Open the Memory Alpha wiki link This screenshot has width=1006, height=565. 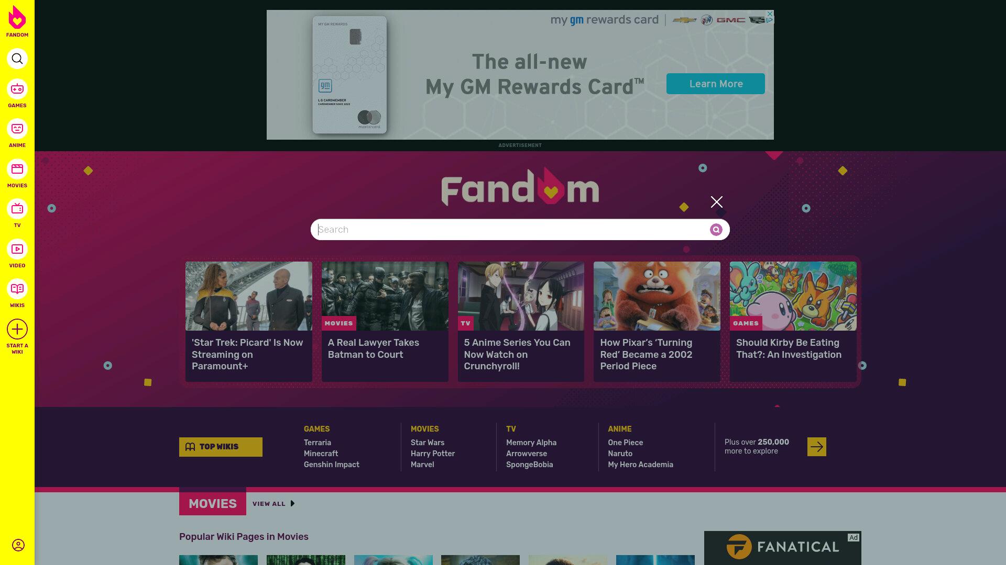tap(531, 443)
